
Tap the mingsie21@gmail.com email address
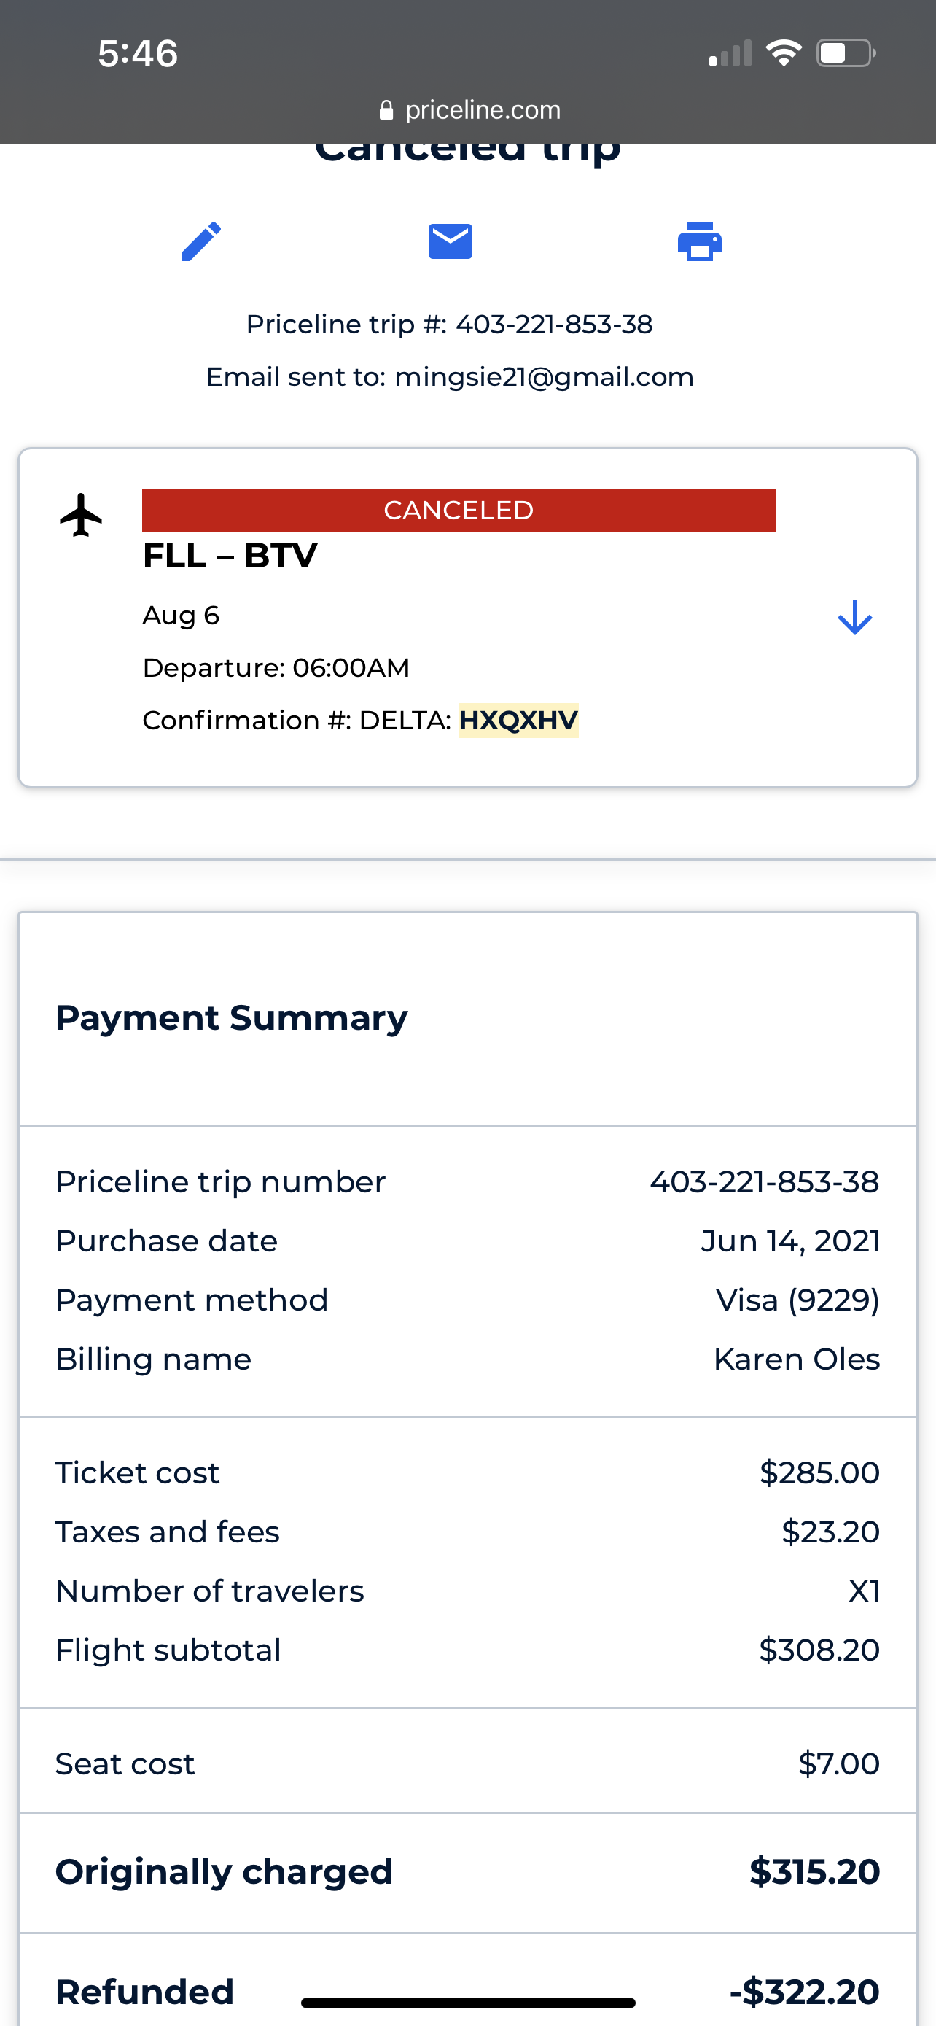(544, 378)
